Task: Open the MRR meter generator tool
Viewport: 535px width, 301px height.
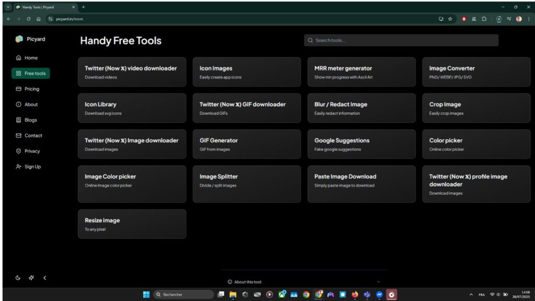Action: click(x=362, y=72)
